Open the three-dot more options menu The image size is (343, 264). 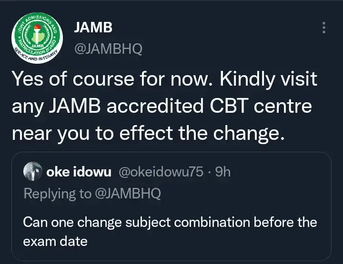pos(324,28)
